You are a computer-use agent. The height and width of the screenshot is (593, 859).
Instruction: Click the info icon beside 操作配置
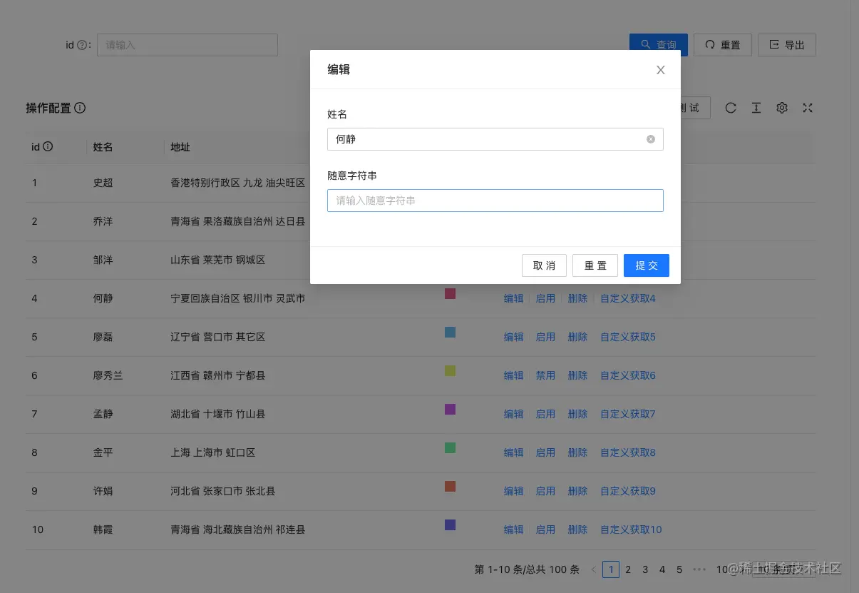point(80,108)
